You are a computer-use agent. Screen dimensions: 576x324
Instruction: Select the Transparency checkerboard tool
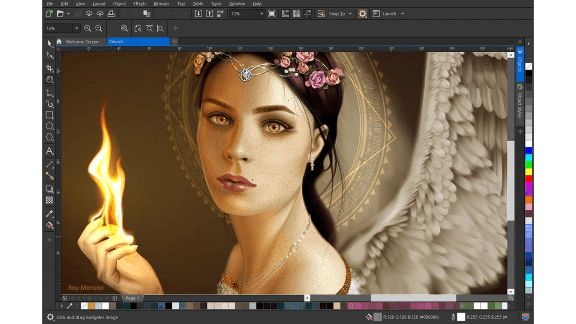point(49,200)
